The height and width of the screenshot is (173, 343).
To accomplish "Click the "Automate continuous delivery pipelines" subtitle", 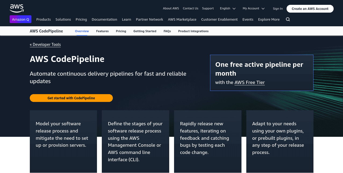I will 108,77.
